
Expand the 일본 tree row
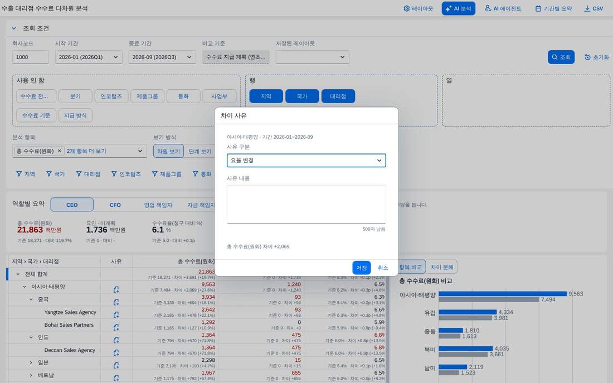(x=31, y=363)
